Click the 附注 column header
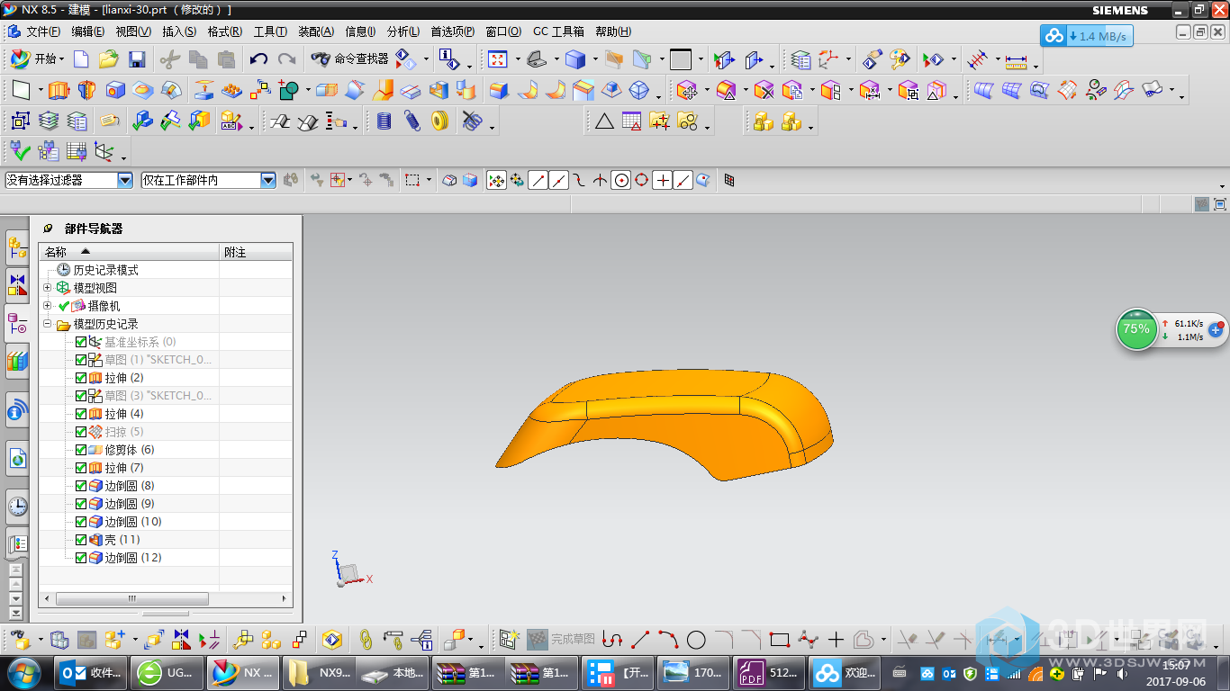This screenshot has height=691, width=1230. tap(256, 252)
